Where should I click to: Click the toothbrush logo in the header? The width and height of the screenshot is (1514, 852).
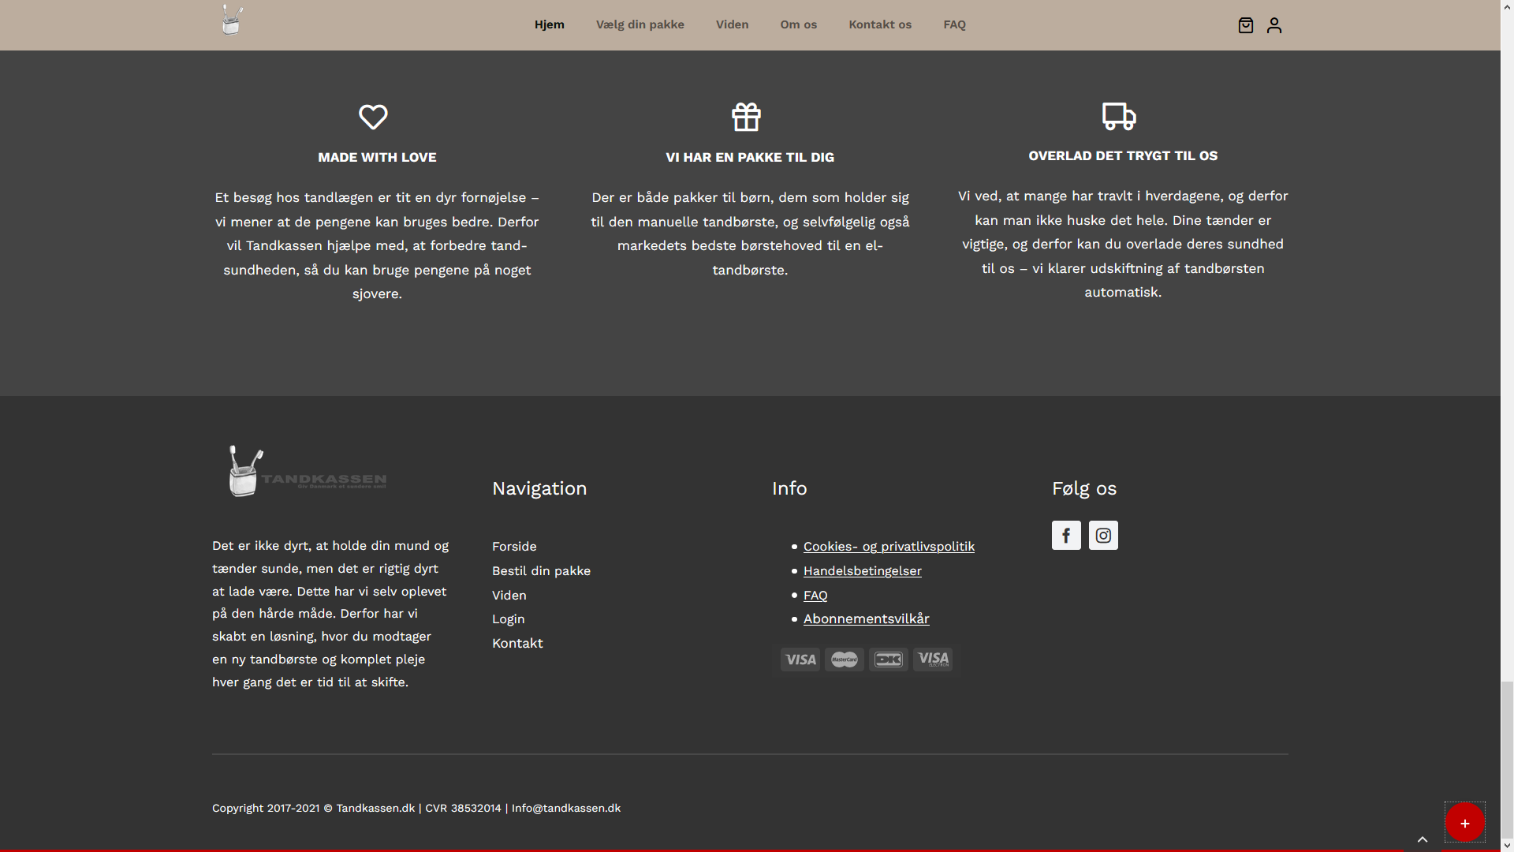coord(232,21)
